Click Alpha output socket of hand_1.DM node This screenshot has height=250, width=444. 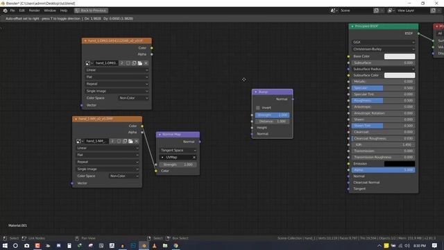pos(152,54)
